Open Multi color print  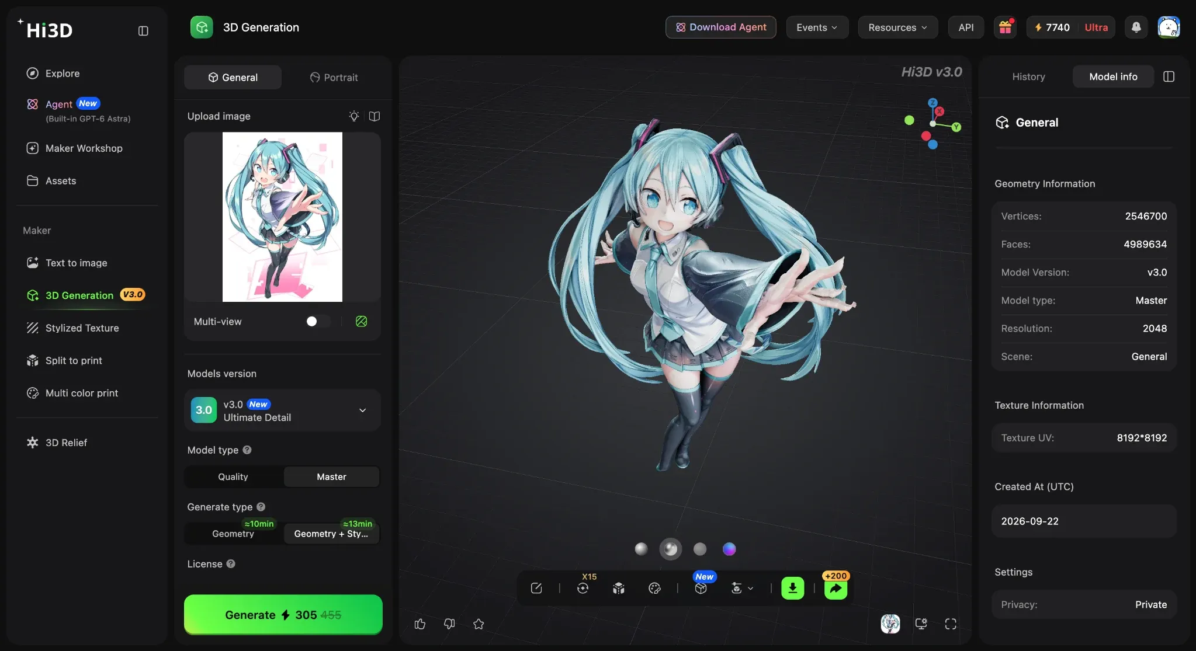72,394
